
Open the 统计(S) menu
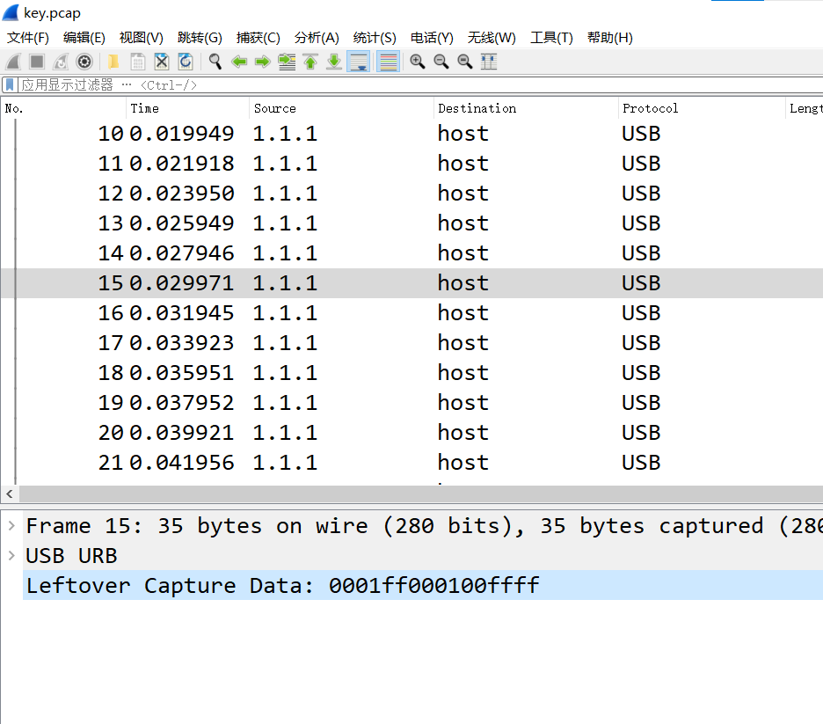(375, 38)
